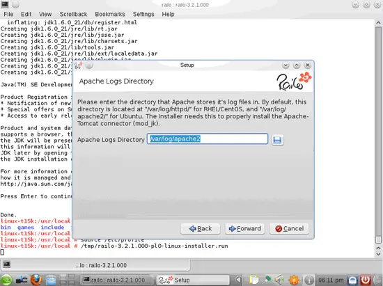Click the Railo logo in the Setup header
383x286 pixels.
coord(294,81)
